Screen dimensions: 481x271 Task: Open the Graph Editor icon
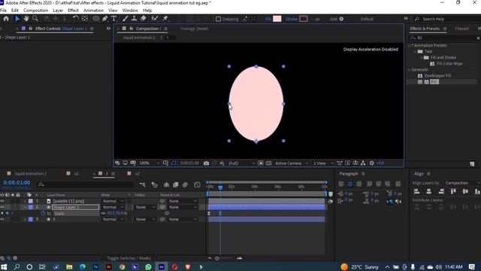point(197,184)
